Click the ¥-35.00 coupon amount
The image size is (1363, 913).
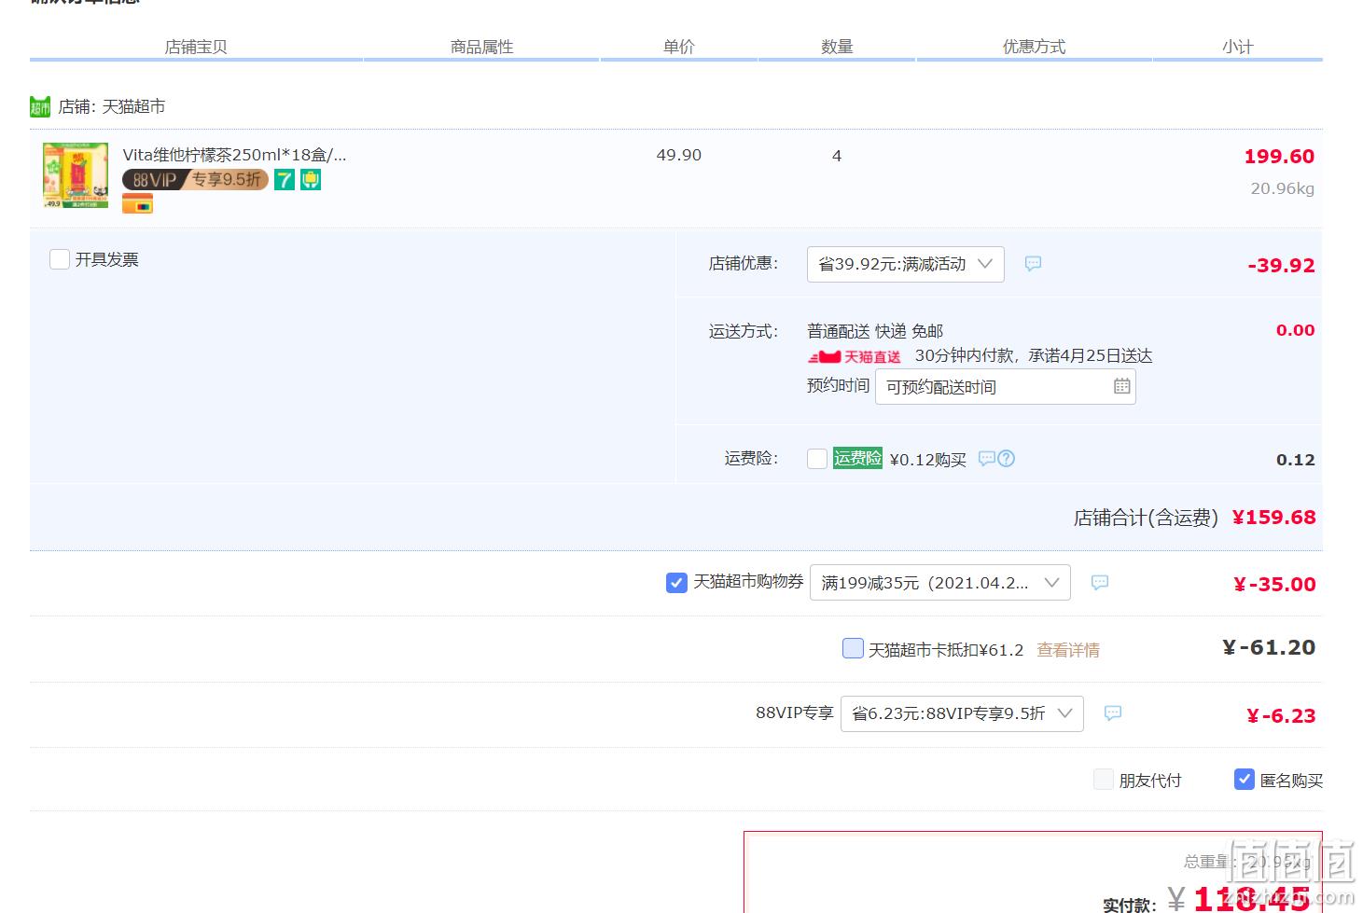click(x=1274, y=585)
